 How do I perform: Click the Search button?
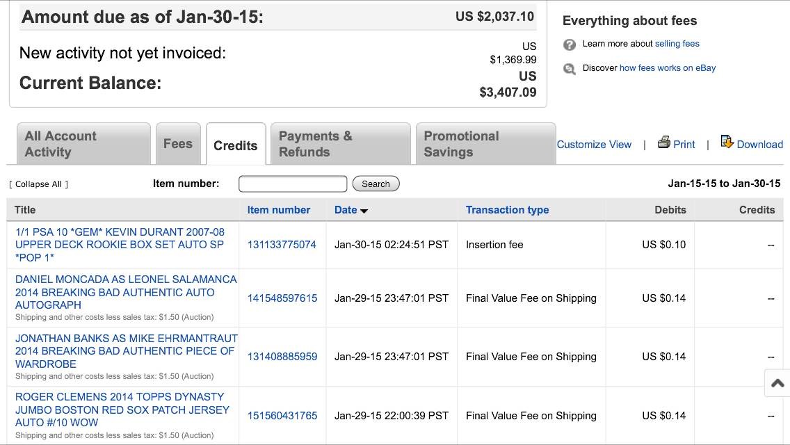click(x=376, y=184)
